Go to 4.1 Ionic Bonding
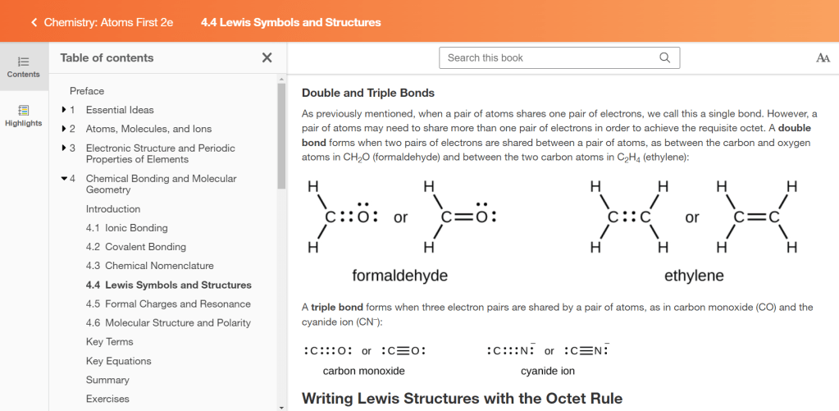 click(x=126, y=228)
